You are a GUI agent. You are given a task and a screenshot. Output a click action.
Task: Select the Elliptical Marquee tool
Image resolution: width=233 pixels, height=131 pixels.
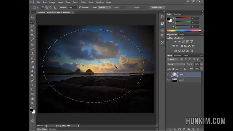[32, 22]
